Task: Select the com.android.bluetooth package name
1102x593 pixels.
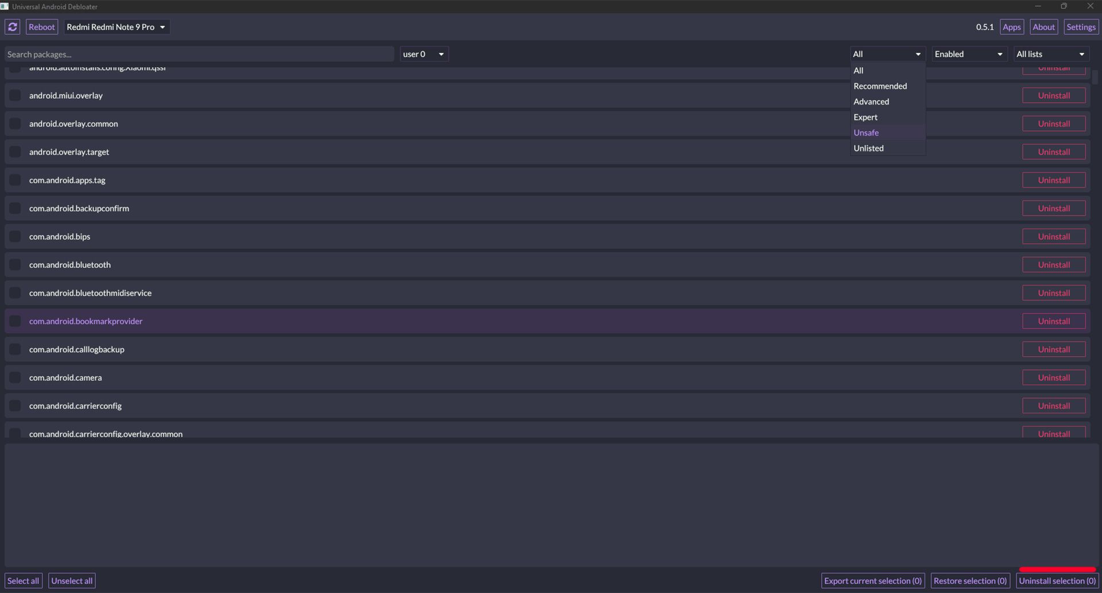Action: [70, 264]
